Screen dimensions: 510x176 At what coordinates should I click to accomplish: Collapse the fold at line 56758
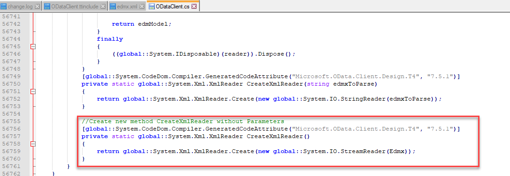click(33, 144)
